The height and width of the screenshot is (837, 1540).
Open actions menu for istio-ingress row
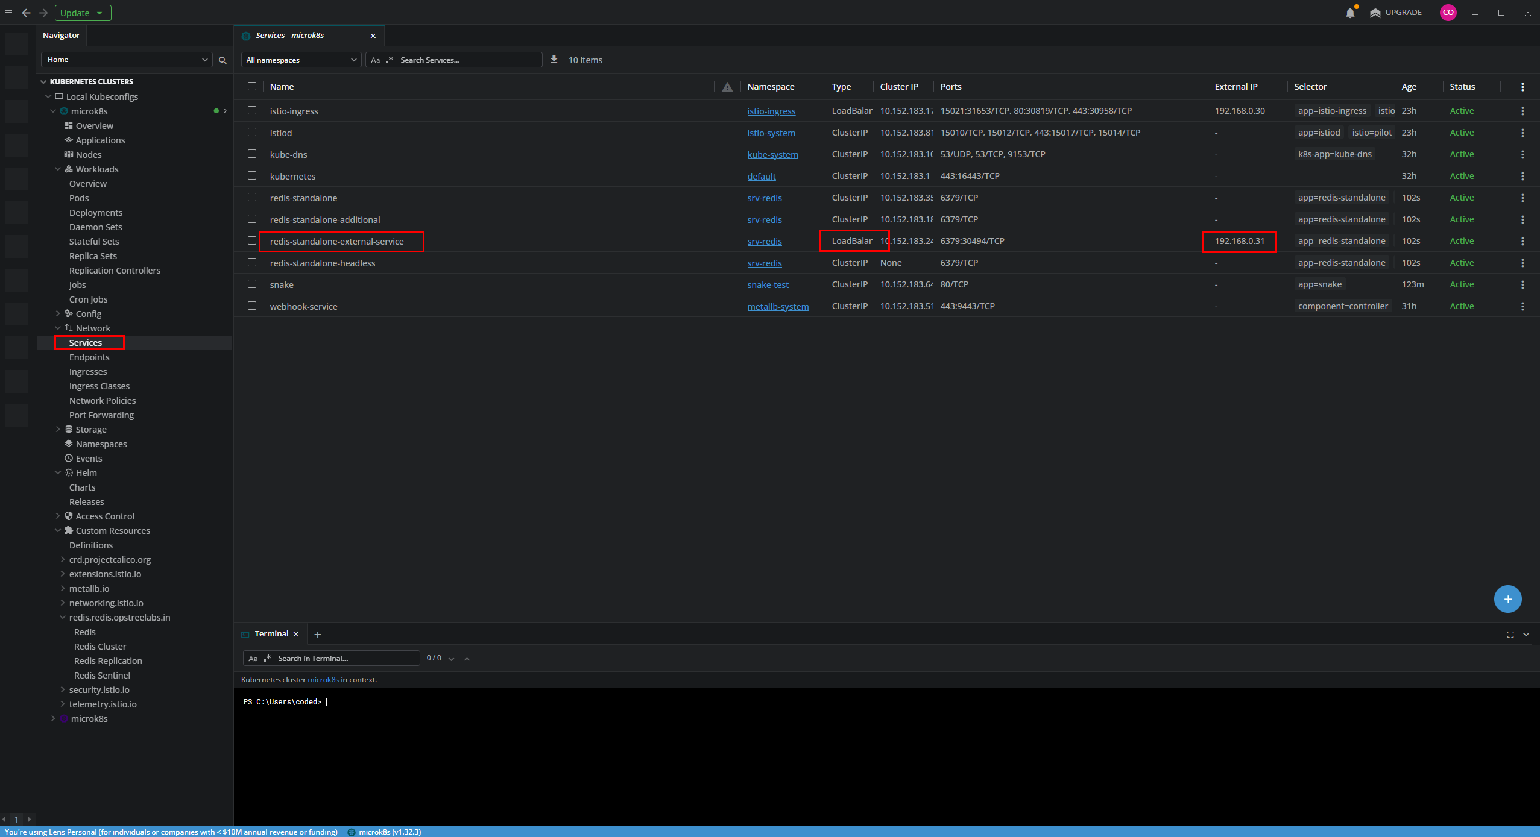pyautogui.click(x=1523, y=111)
